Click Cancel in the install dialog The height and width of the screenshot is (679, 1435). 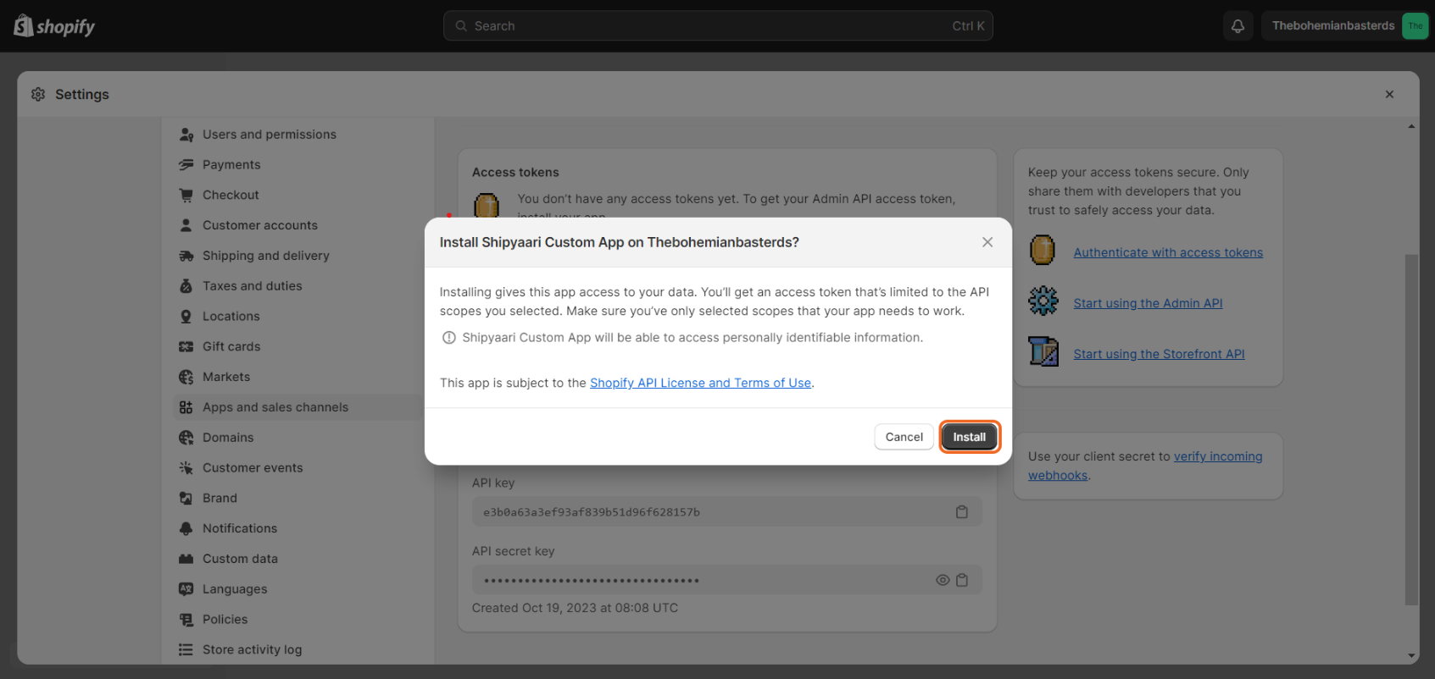click(x=904, y=437)
